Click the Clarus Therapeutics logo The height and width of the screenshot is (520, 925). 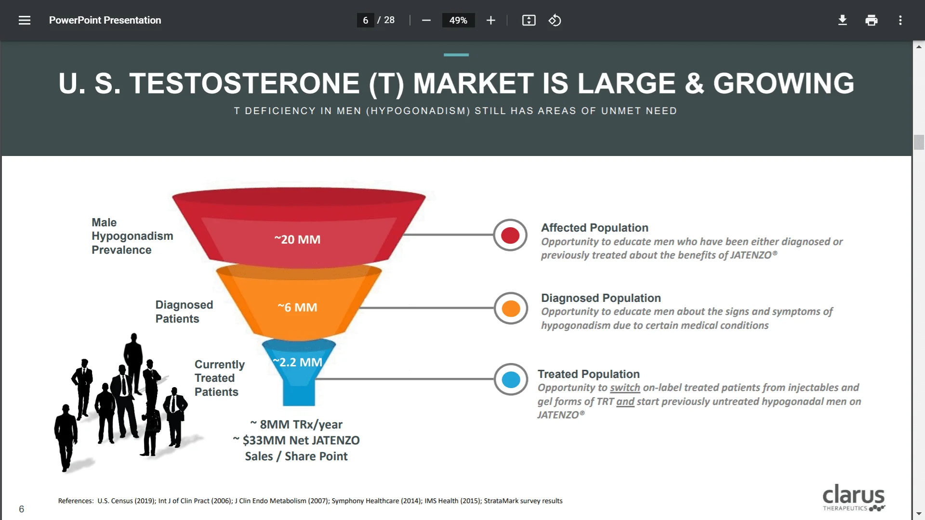pos(853,498)
